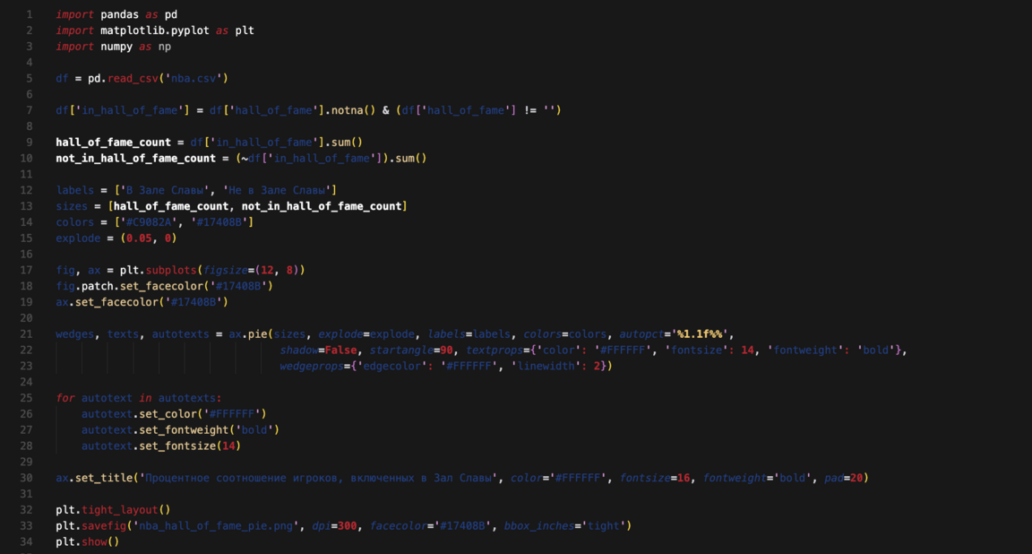The height and width of the screenshot is (554, 1032).
Task: Click the 'nba_hall_of_fame_pie.png' filename string
Action: click(x=216, y=525)
